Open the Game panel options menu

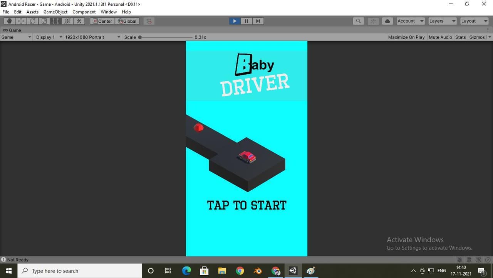pyautogui.click(x=488, y=30)
